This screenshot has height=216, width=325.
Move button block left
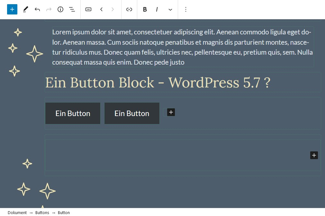coord(101,9)
